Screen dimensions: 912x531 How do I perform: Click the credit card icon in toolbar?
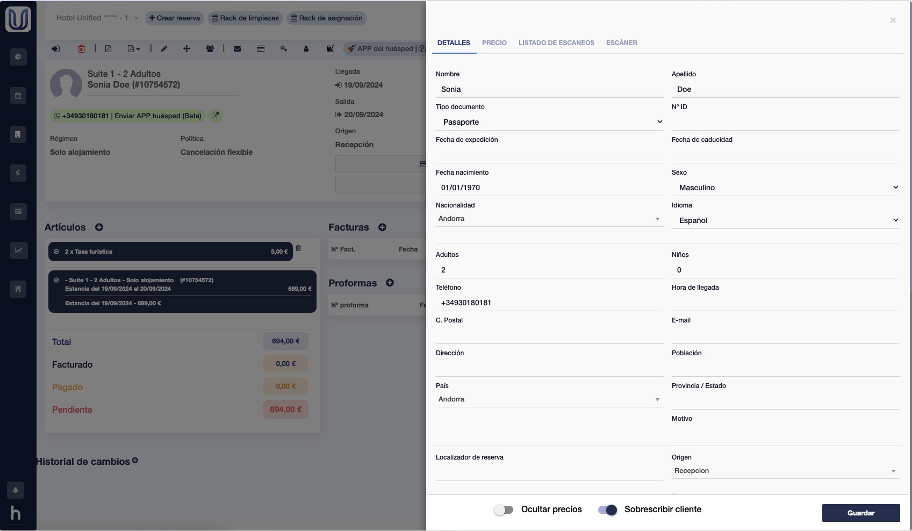(261, 49)
